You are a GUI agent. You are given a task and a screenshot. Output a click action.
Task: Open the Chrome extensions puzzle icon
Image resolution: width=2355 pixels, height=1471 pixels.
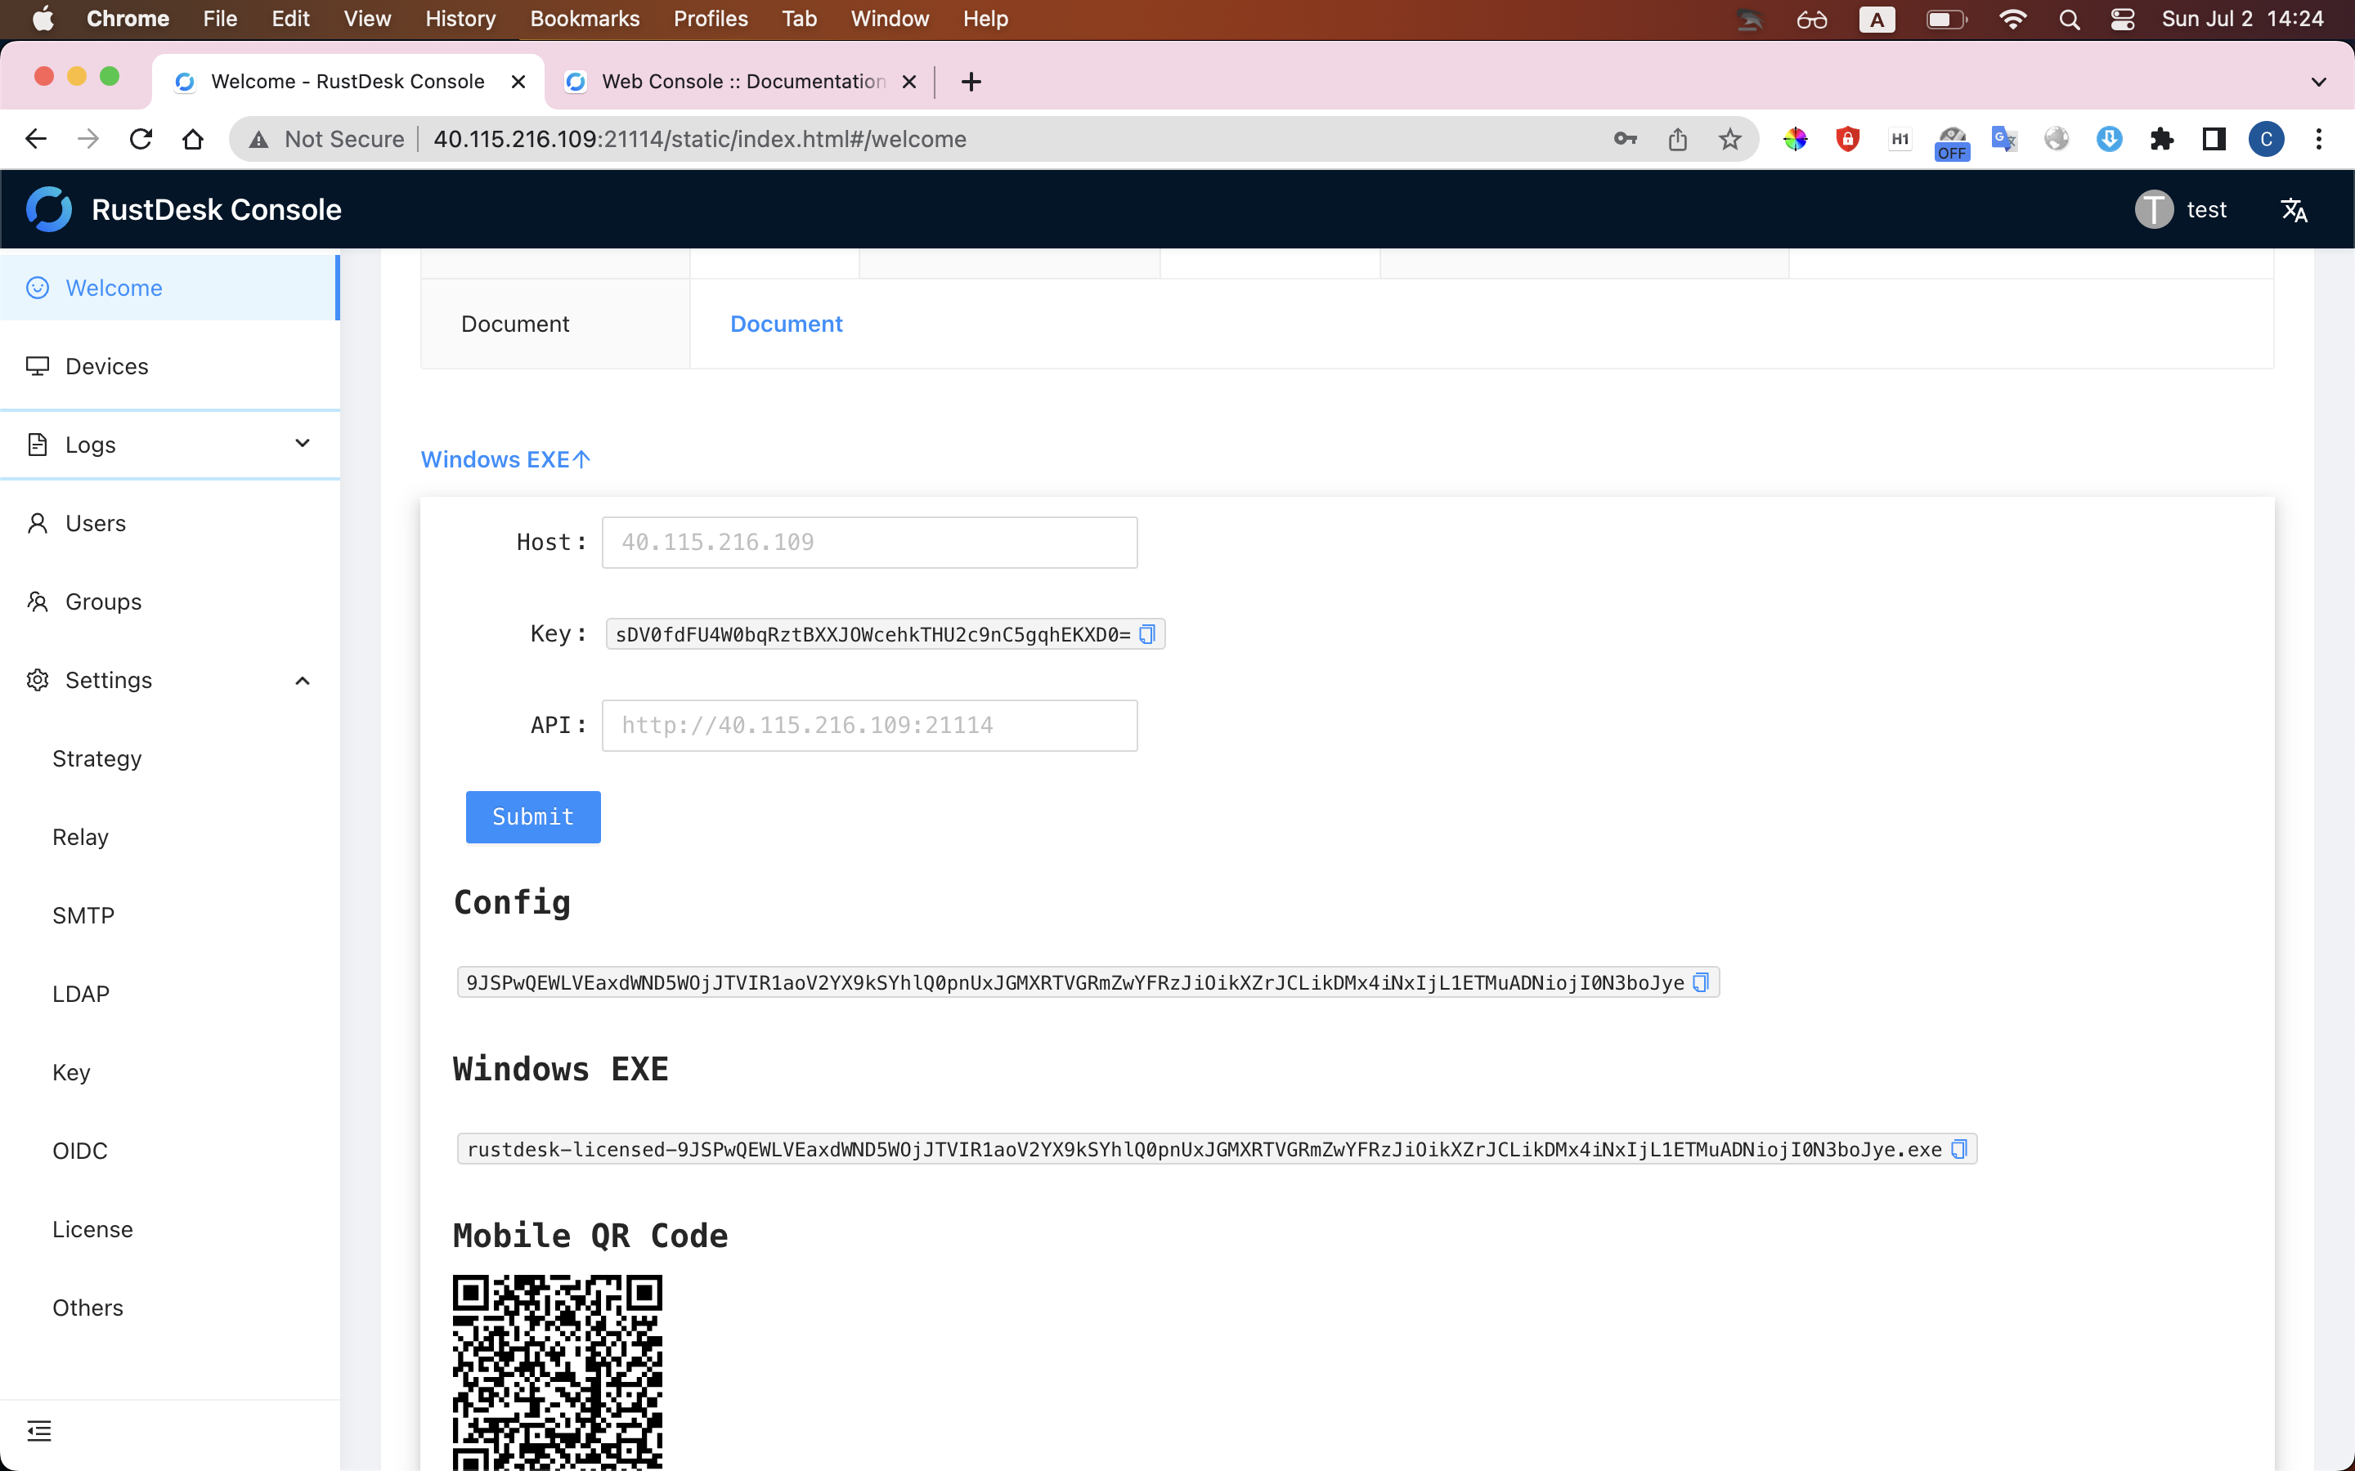[2161, 139]
